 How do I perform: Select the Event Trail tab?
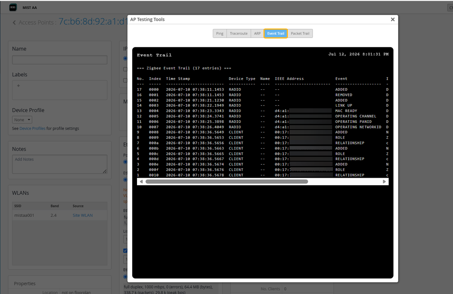click(x=275, y=33)
